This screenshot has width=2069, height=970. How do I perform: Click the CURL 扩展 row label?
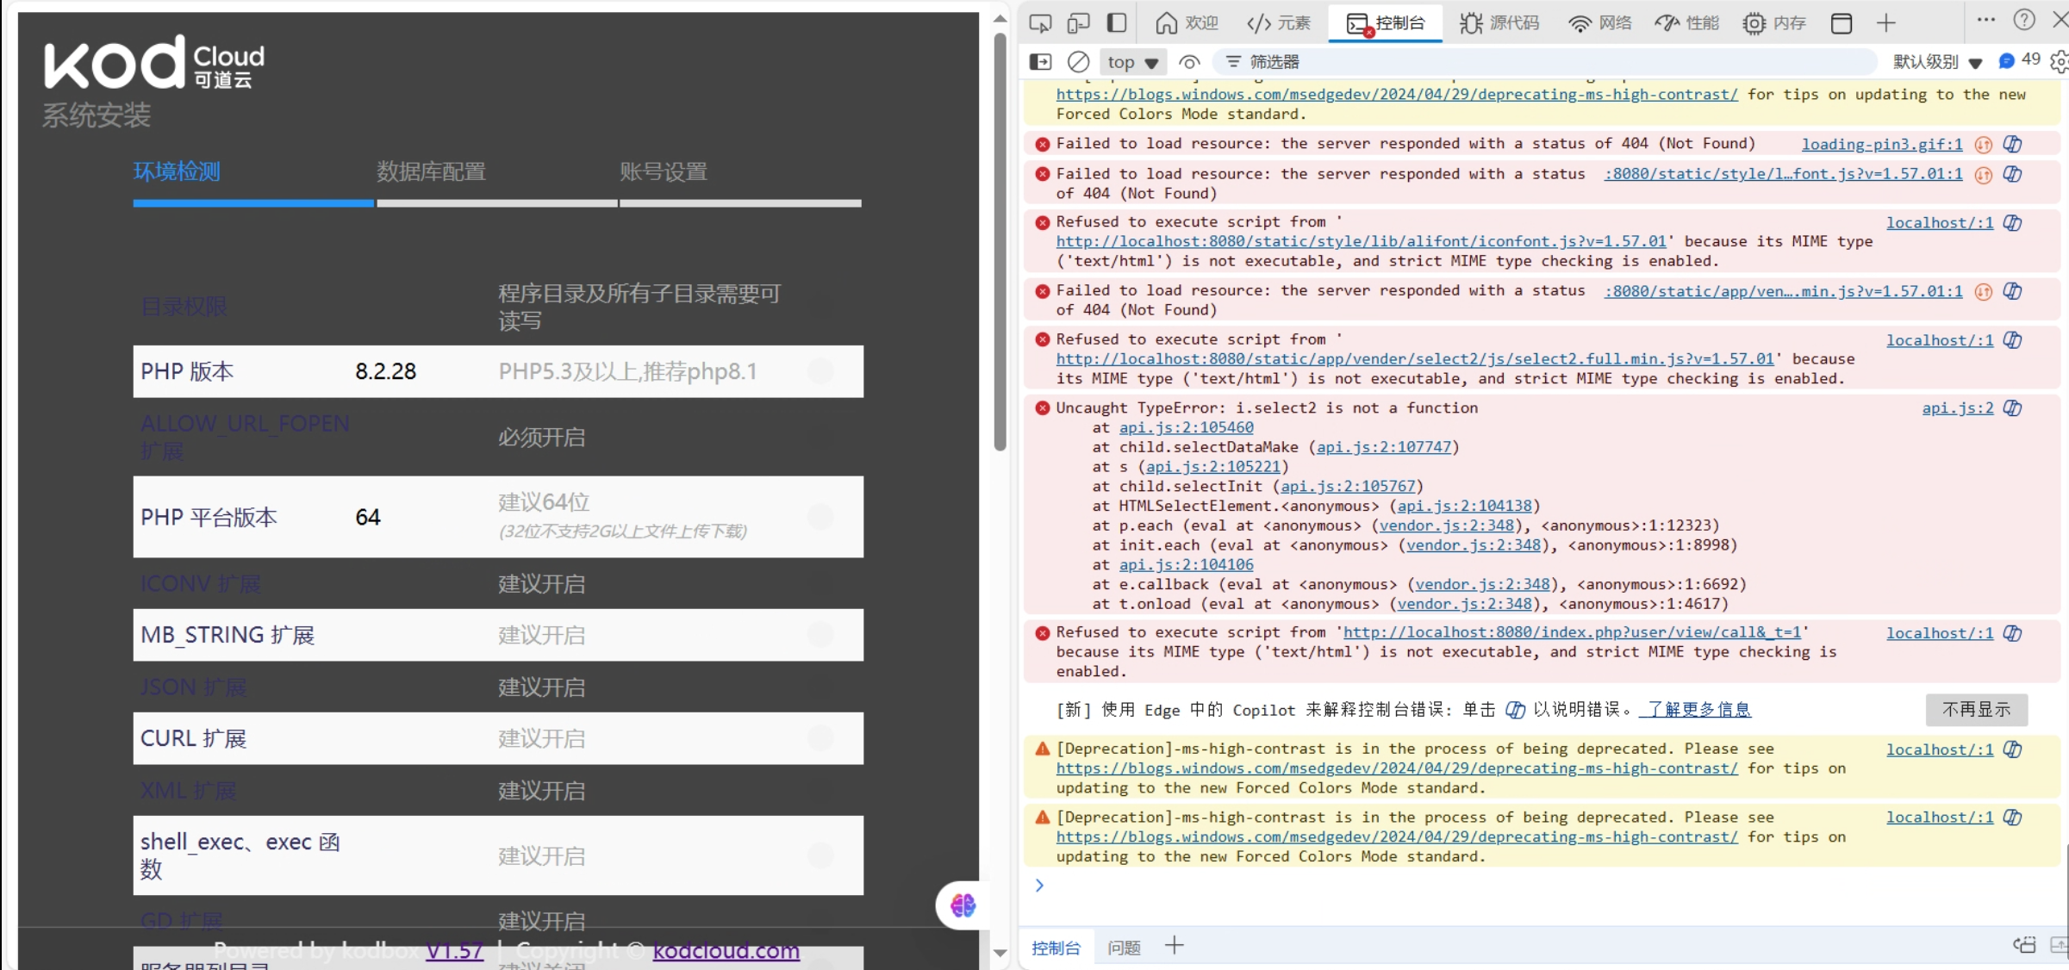(193, 738)
